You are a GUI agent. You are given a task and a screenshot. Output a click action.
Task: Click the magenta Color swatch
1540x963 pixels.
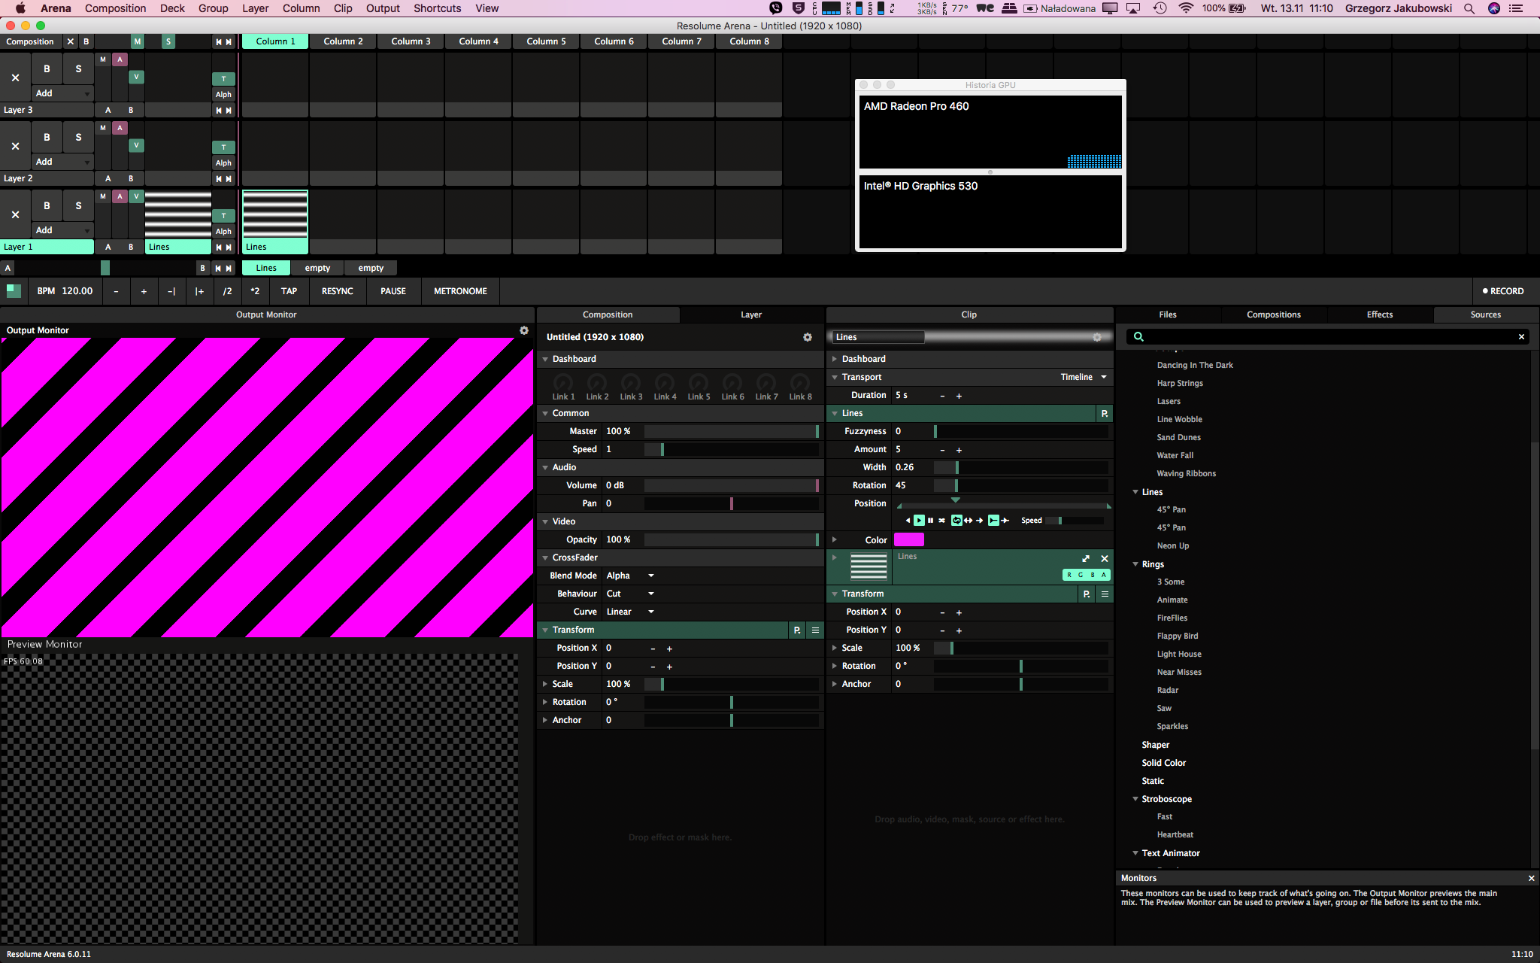pyautogui.click(x=908, y=539)
